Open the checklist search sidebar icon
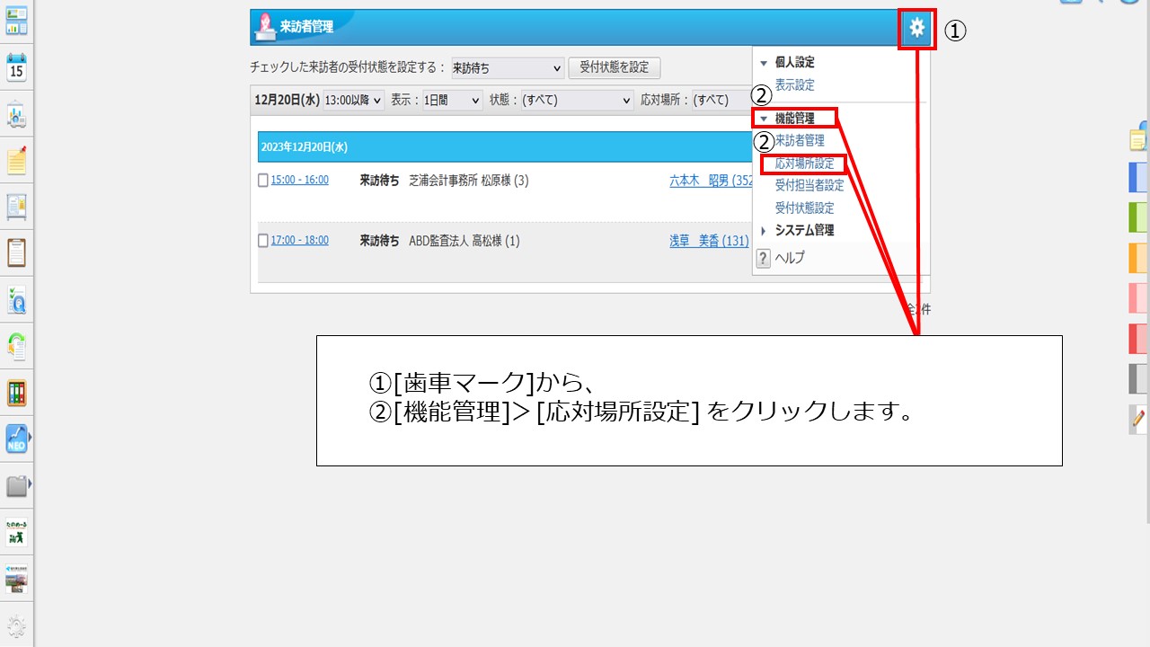 point(16,299)
